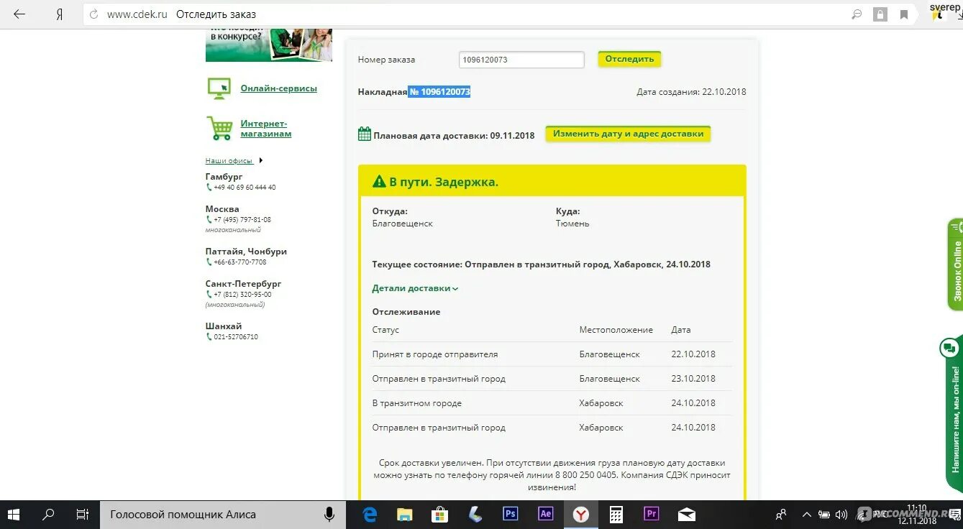Image resolution: width=963 pixels, height=529 pixels.
Task: Reload the page with the refresh icon
Action: pyautogui.click(x=93, y=14)
